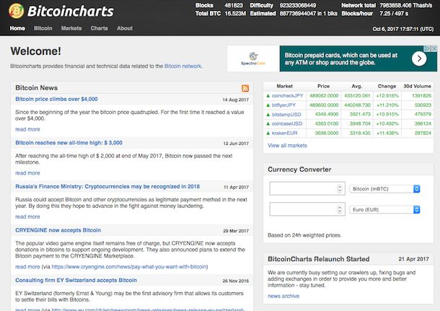This screenshot has height=311, width=440.
Task: Click the Change column header
Action: click(387, 86)
